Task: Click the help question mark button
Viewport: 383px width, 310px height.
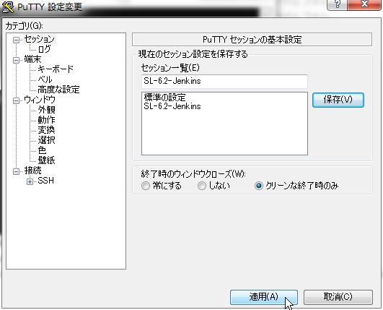Action: (x=337, y=4)
